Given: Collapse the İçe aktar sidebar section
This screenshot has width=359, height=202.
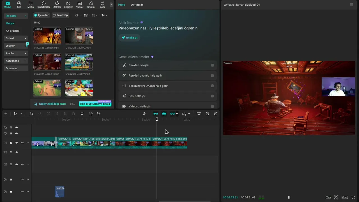Looking at the screenshot, I should 16,16.
